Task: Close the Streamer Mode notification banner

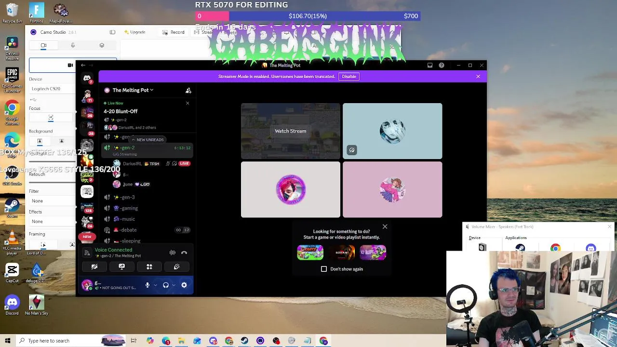Action: 478,77
